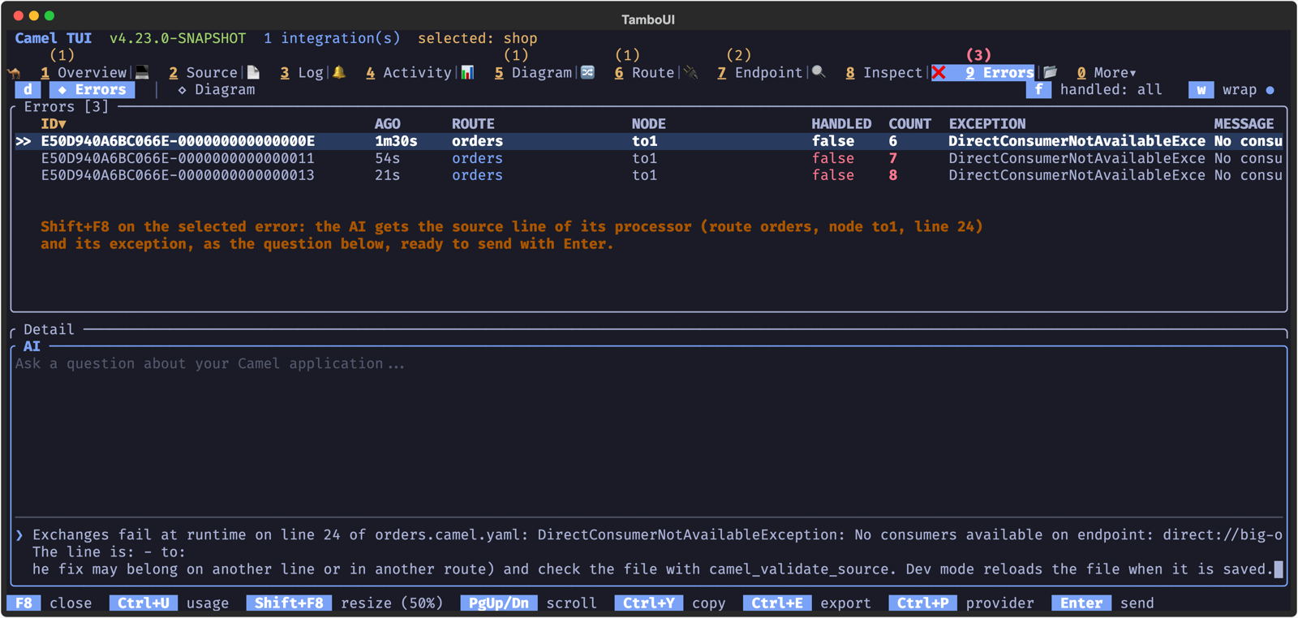Screen dimensions: 1298x618
Task: Click the Ctrl+U key badge
Action: coord(144,603)
